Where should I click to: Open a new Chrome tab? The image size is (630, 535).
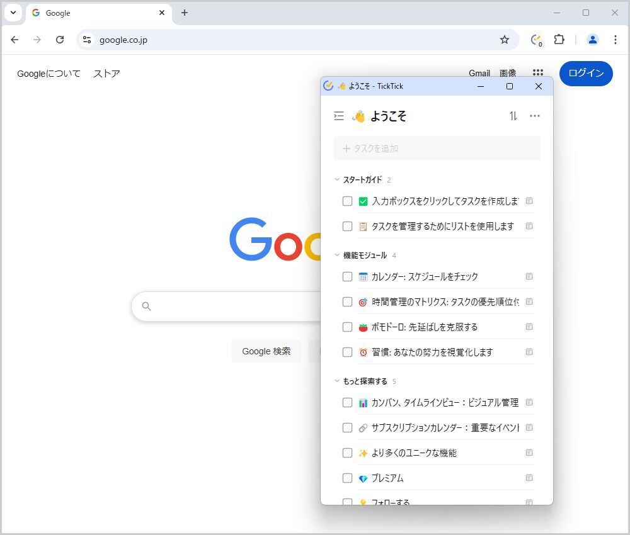[185, 13]
